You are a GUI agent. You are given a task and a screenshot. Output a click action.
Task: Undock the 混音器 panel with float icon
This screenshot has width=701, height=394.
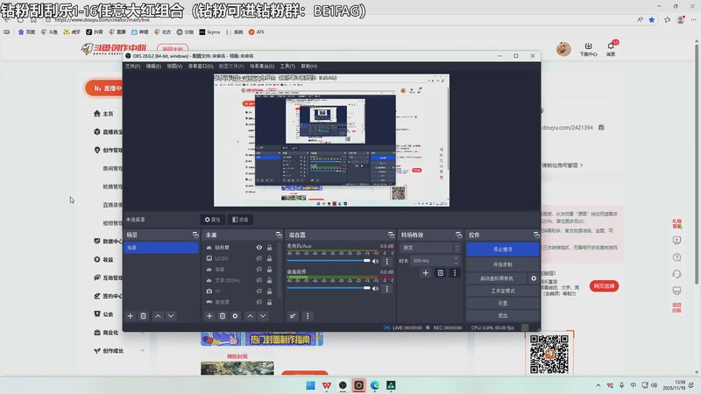coord(391,235)
